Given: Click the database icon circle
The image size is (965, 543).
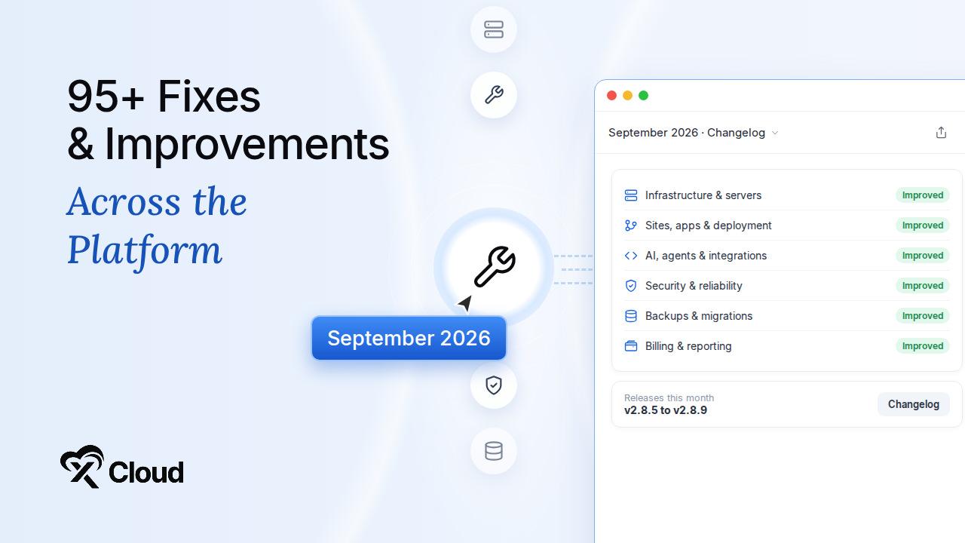Looking at the screenshot, I should pyautogui.click(x=494, y=451).
